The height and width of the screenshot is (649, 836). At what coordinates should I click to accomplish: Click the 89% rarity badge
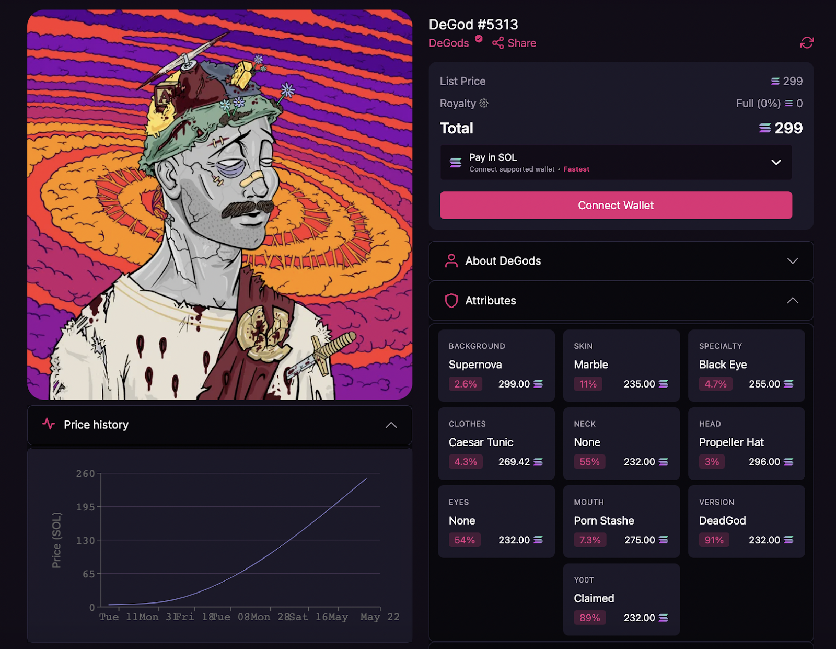[589, 618]
